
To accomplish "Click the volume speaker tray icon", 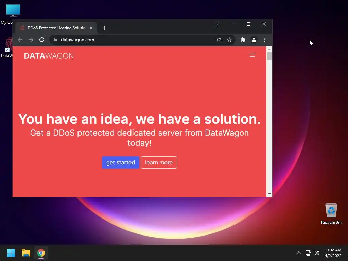I will click(316, 253).
